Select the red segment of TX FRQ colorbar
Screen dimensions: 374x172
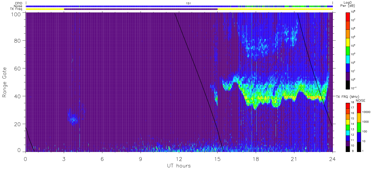click(x=348, y=105)
